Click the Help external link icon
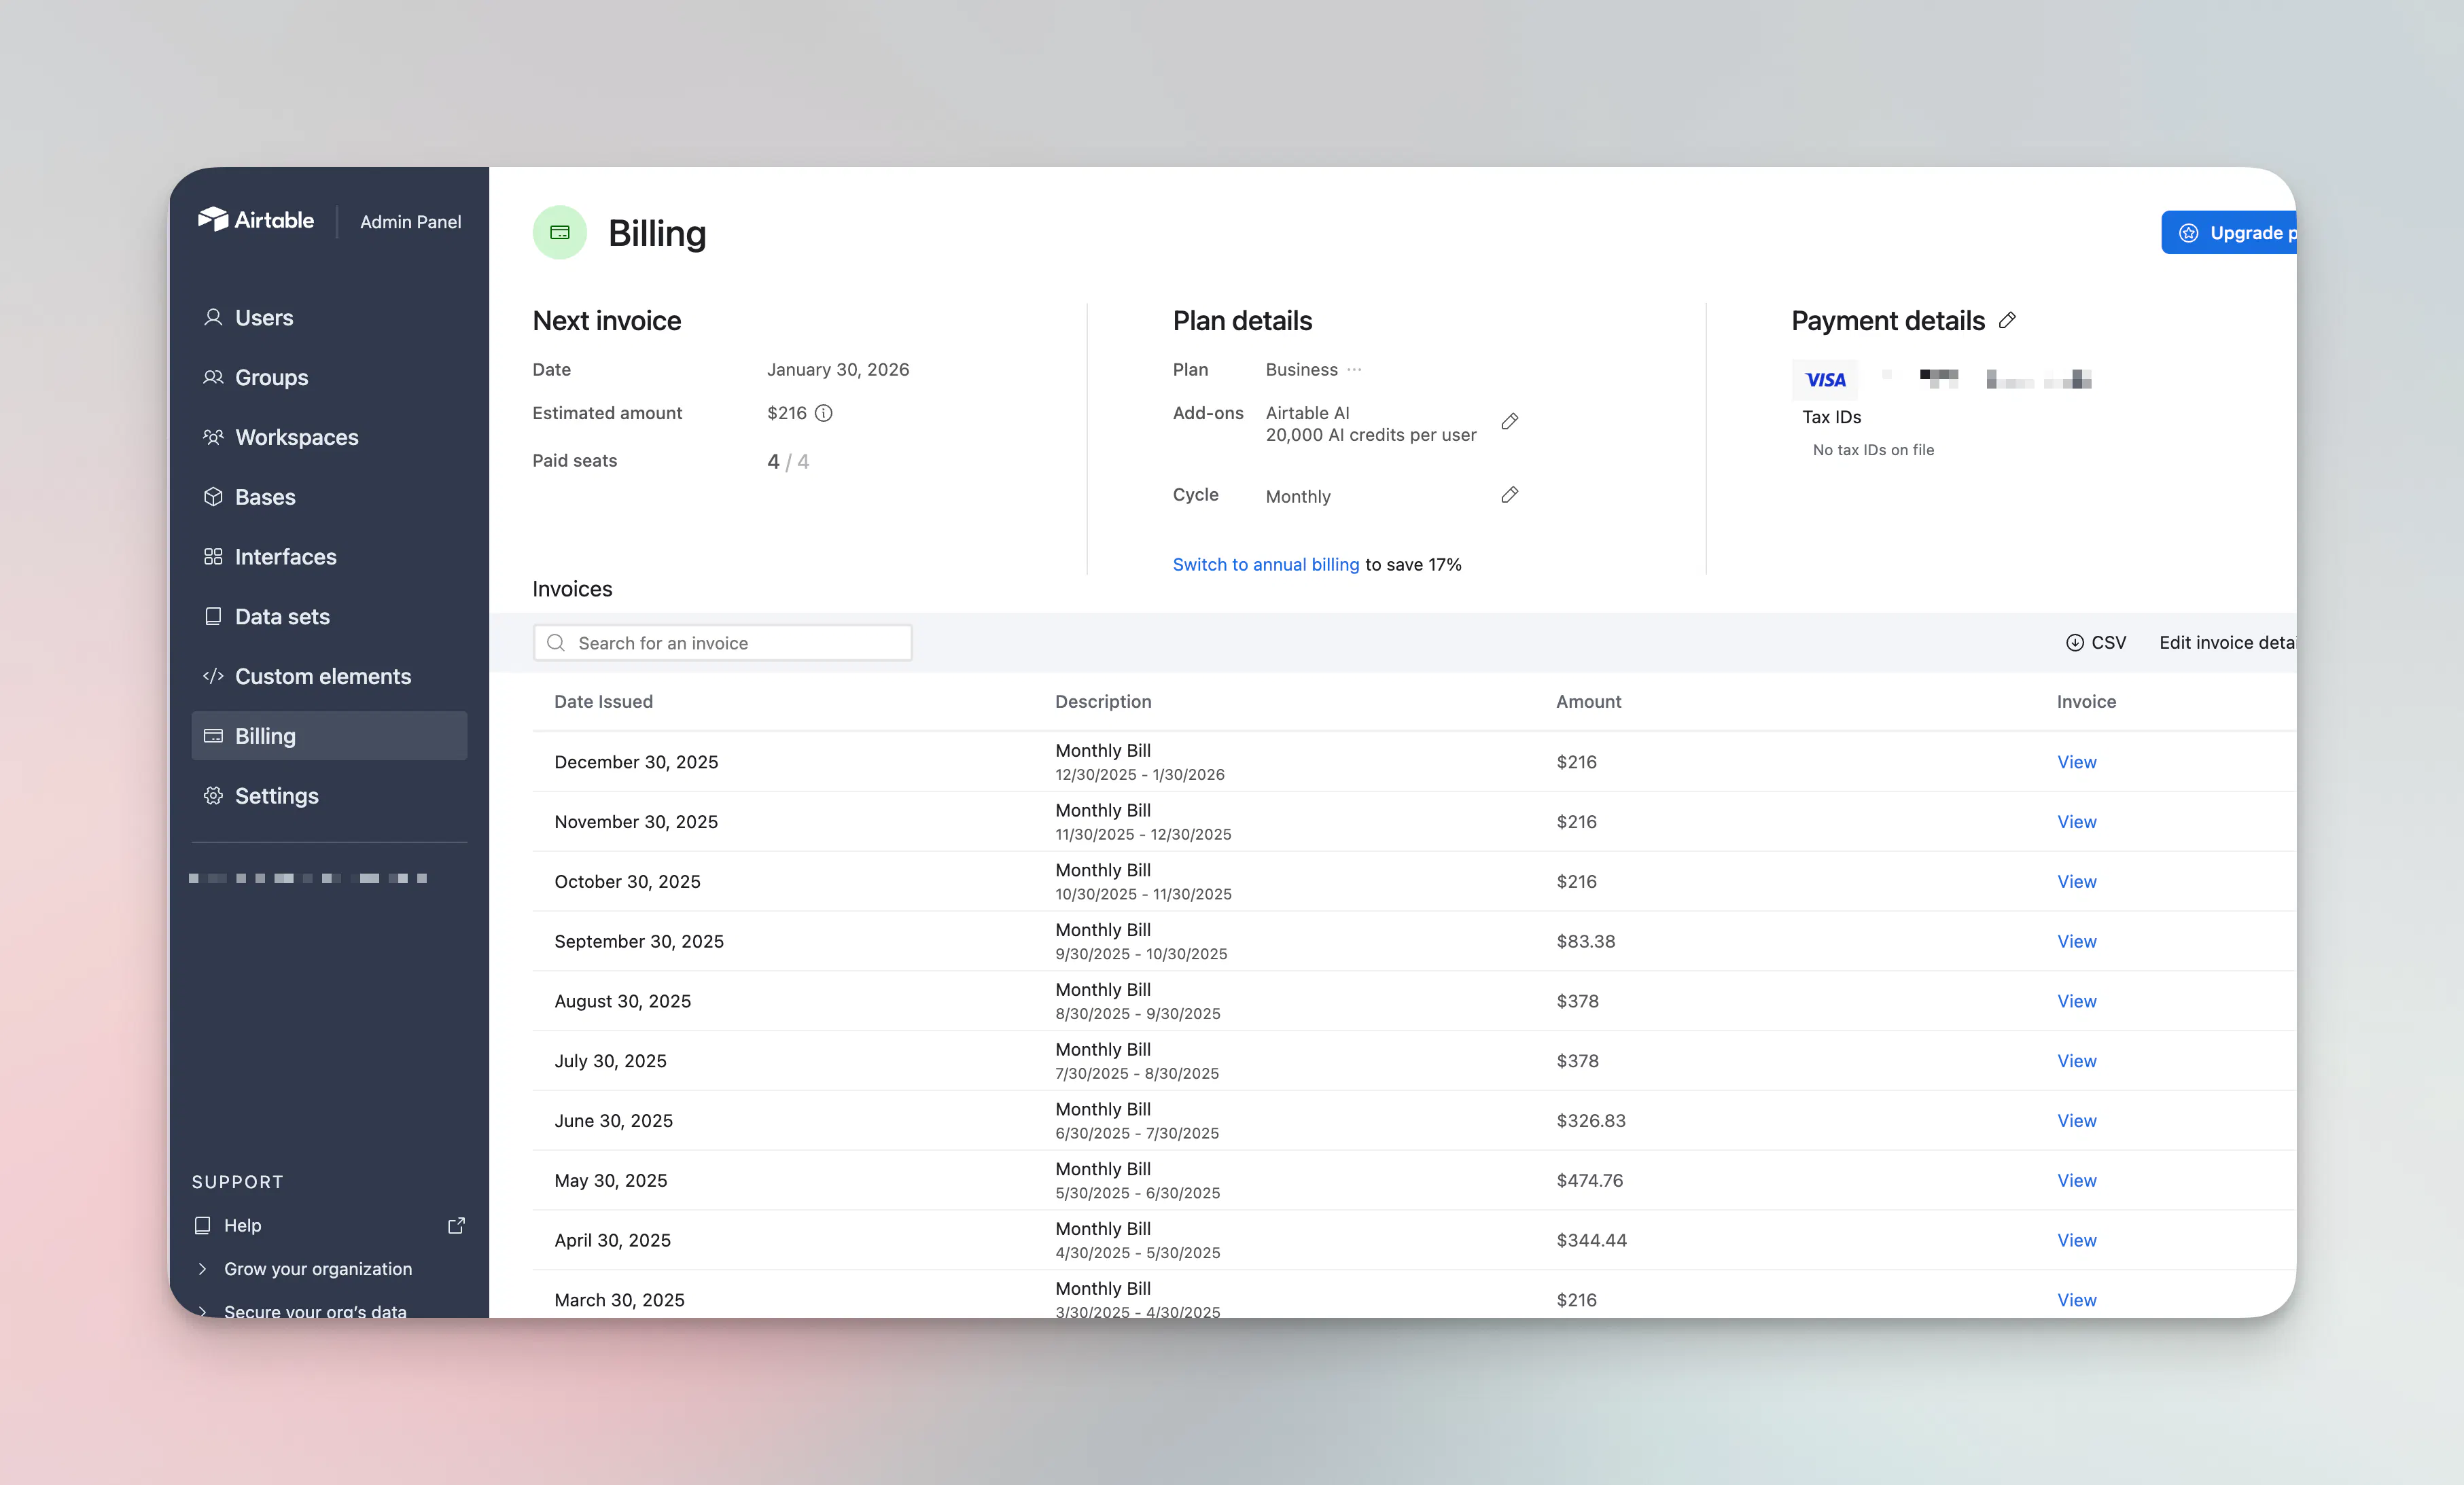The height and width of the screenshot is (1485, 2464). click(x=456, y=1226)
